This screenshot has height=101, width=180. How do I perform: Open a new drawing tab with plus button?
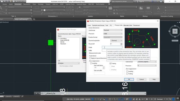tap(34, 19)
